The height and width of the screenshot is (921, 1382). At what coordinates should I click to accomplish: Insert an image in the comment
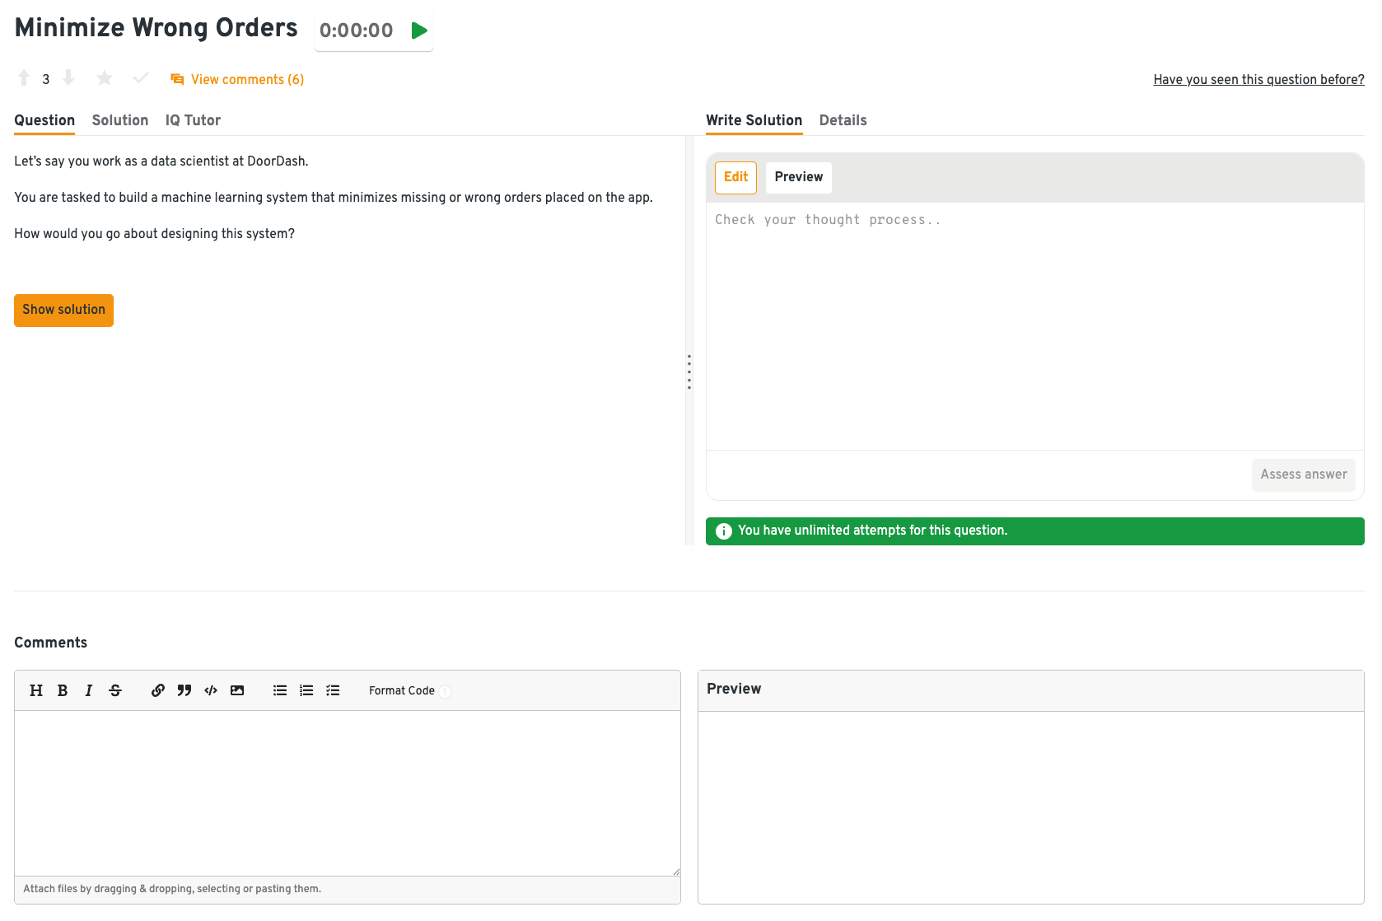point(237,690)
